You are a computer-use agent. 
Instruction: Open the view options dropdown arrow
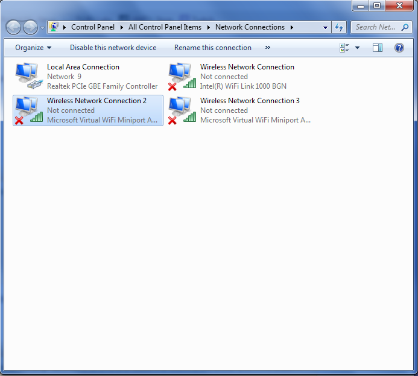tap(358, 48)
